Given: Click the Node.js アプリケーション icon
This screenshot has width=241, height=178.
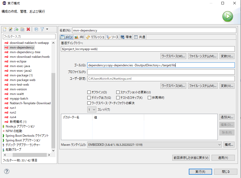Looking at the screenshot, I should tap(3, 126).
